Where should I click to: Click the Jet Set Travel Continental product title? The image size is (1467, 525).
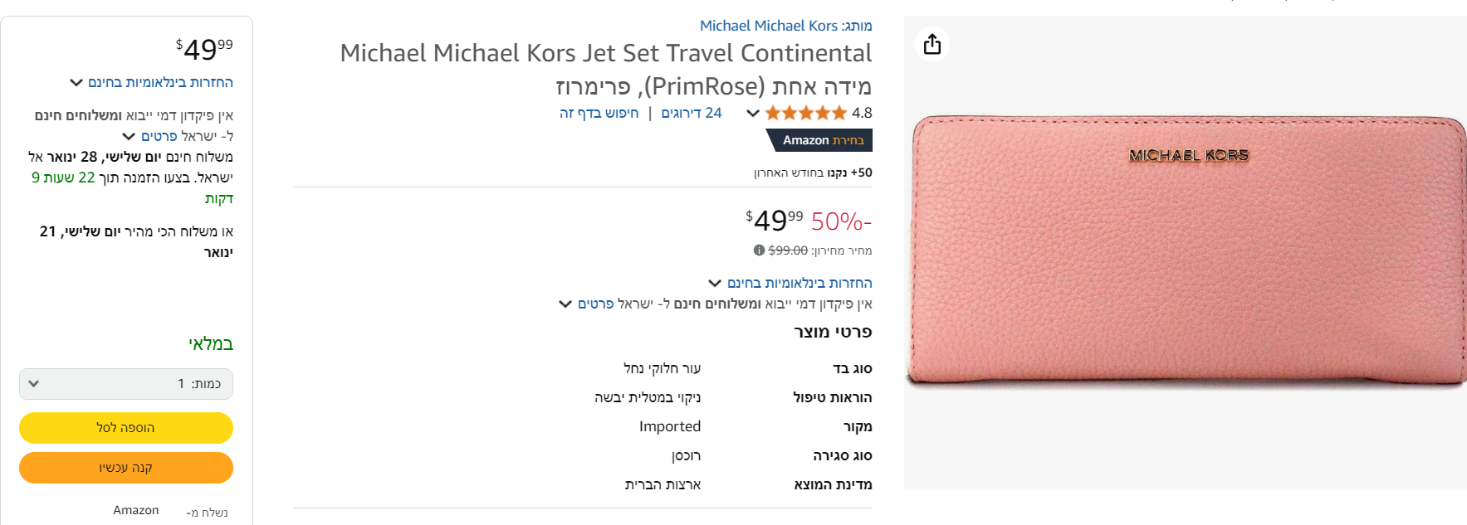(606, 54)
